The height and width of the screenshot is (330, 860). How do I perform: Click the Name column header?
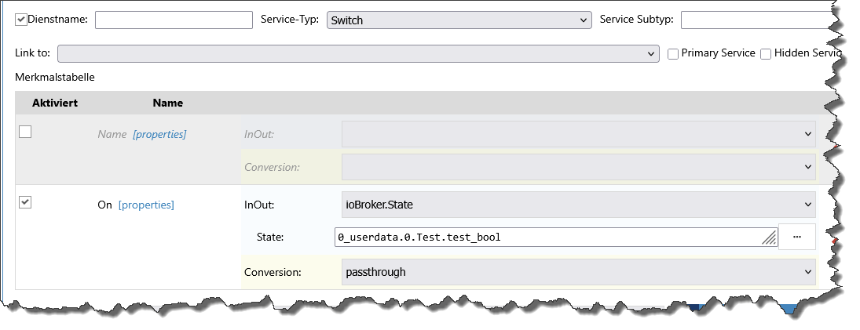tap(167, 103)
